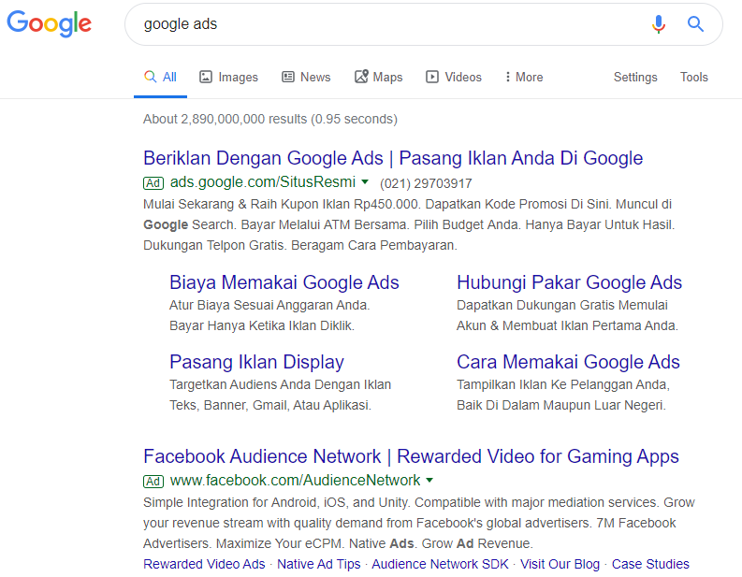Open Pasang Iklan Display sitelink
Image resolution: width=742 pixels, height=577 pixels.
256,362
